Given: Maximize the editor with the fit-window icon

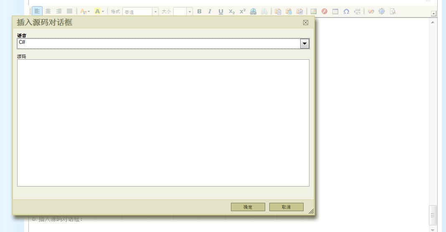Looking at the screenshot, I should (x=382, y=11).
